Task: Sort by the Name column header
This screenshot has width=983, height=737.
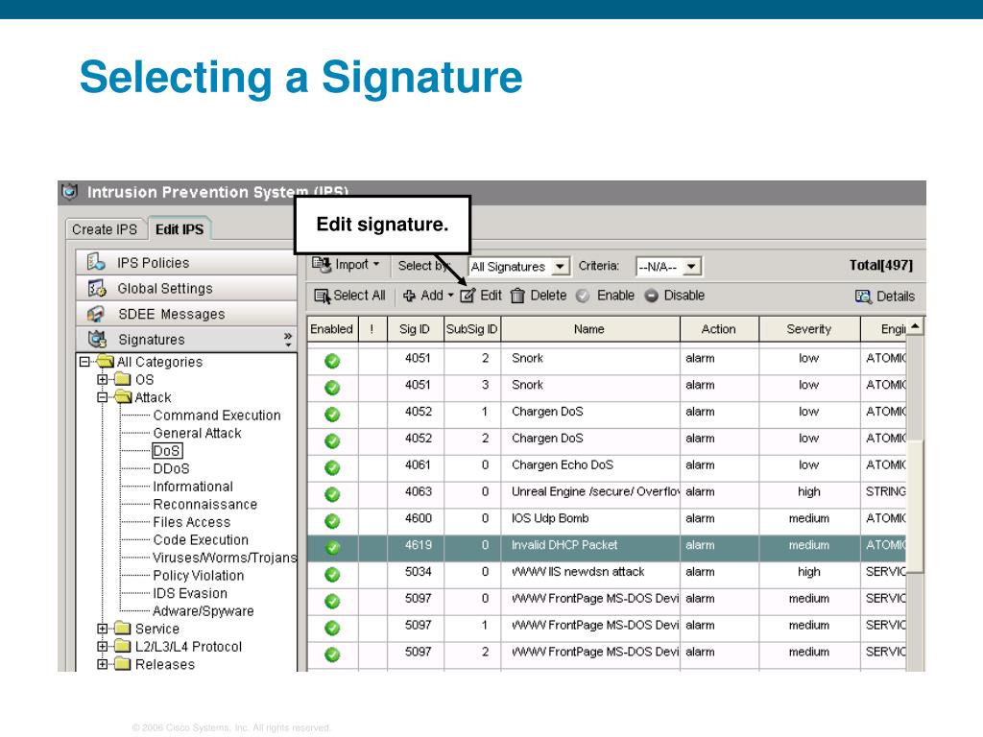Action: click(x=590, y=329)
